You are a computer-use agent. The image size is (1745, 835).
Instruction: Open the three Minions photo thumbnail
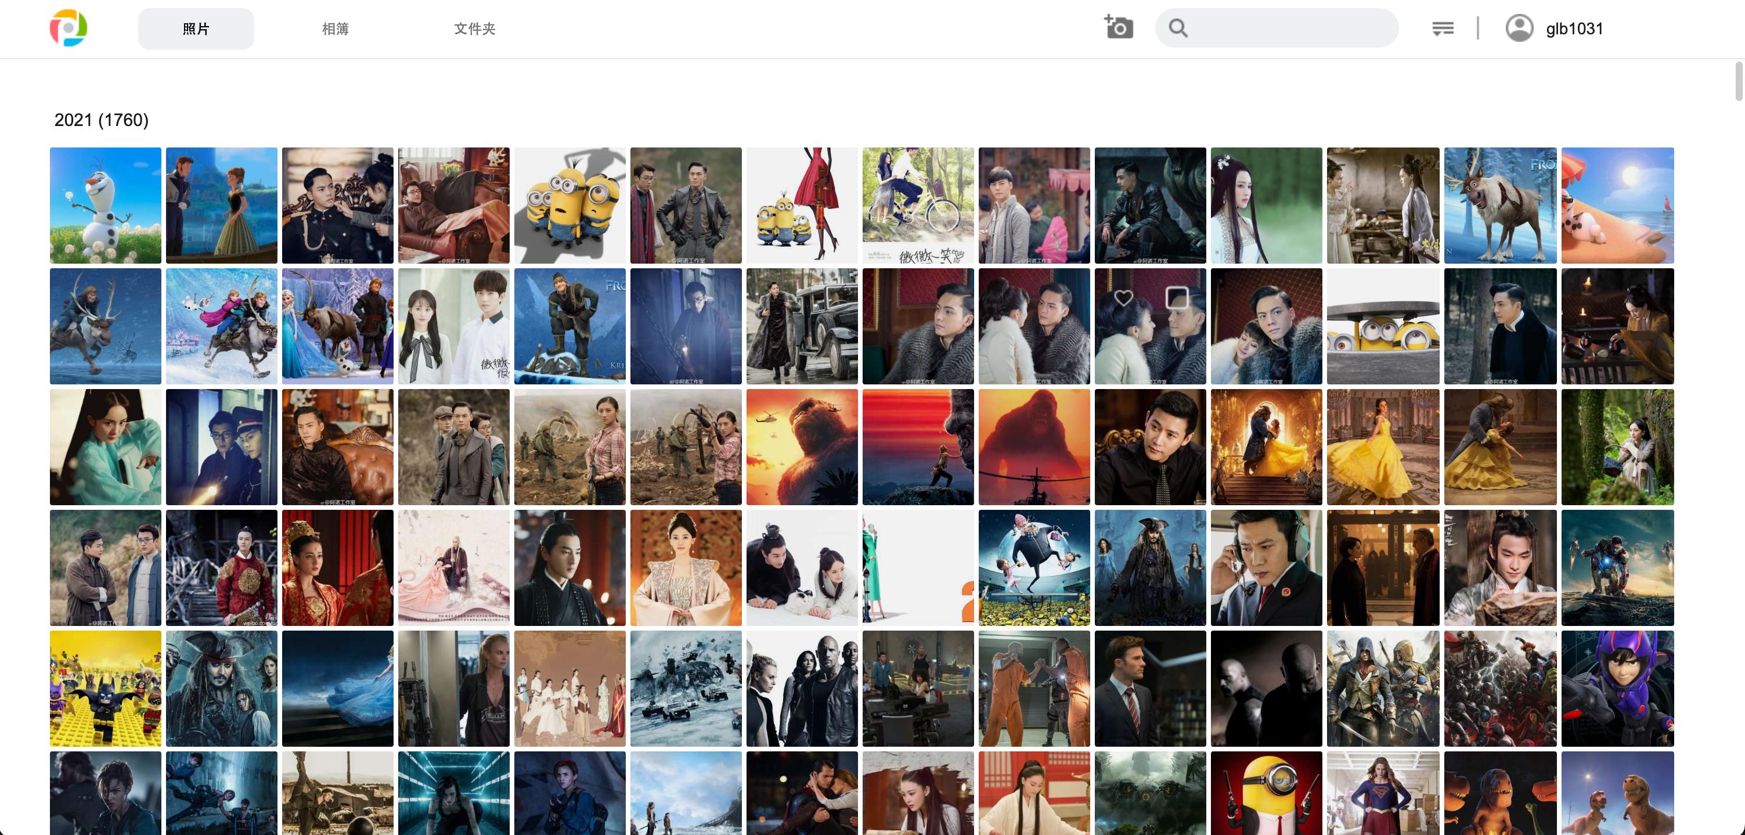[569, 206]
